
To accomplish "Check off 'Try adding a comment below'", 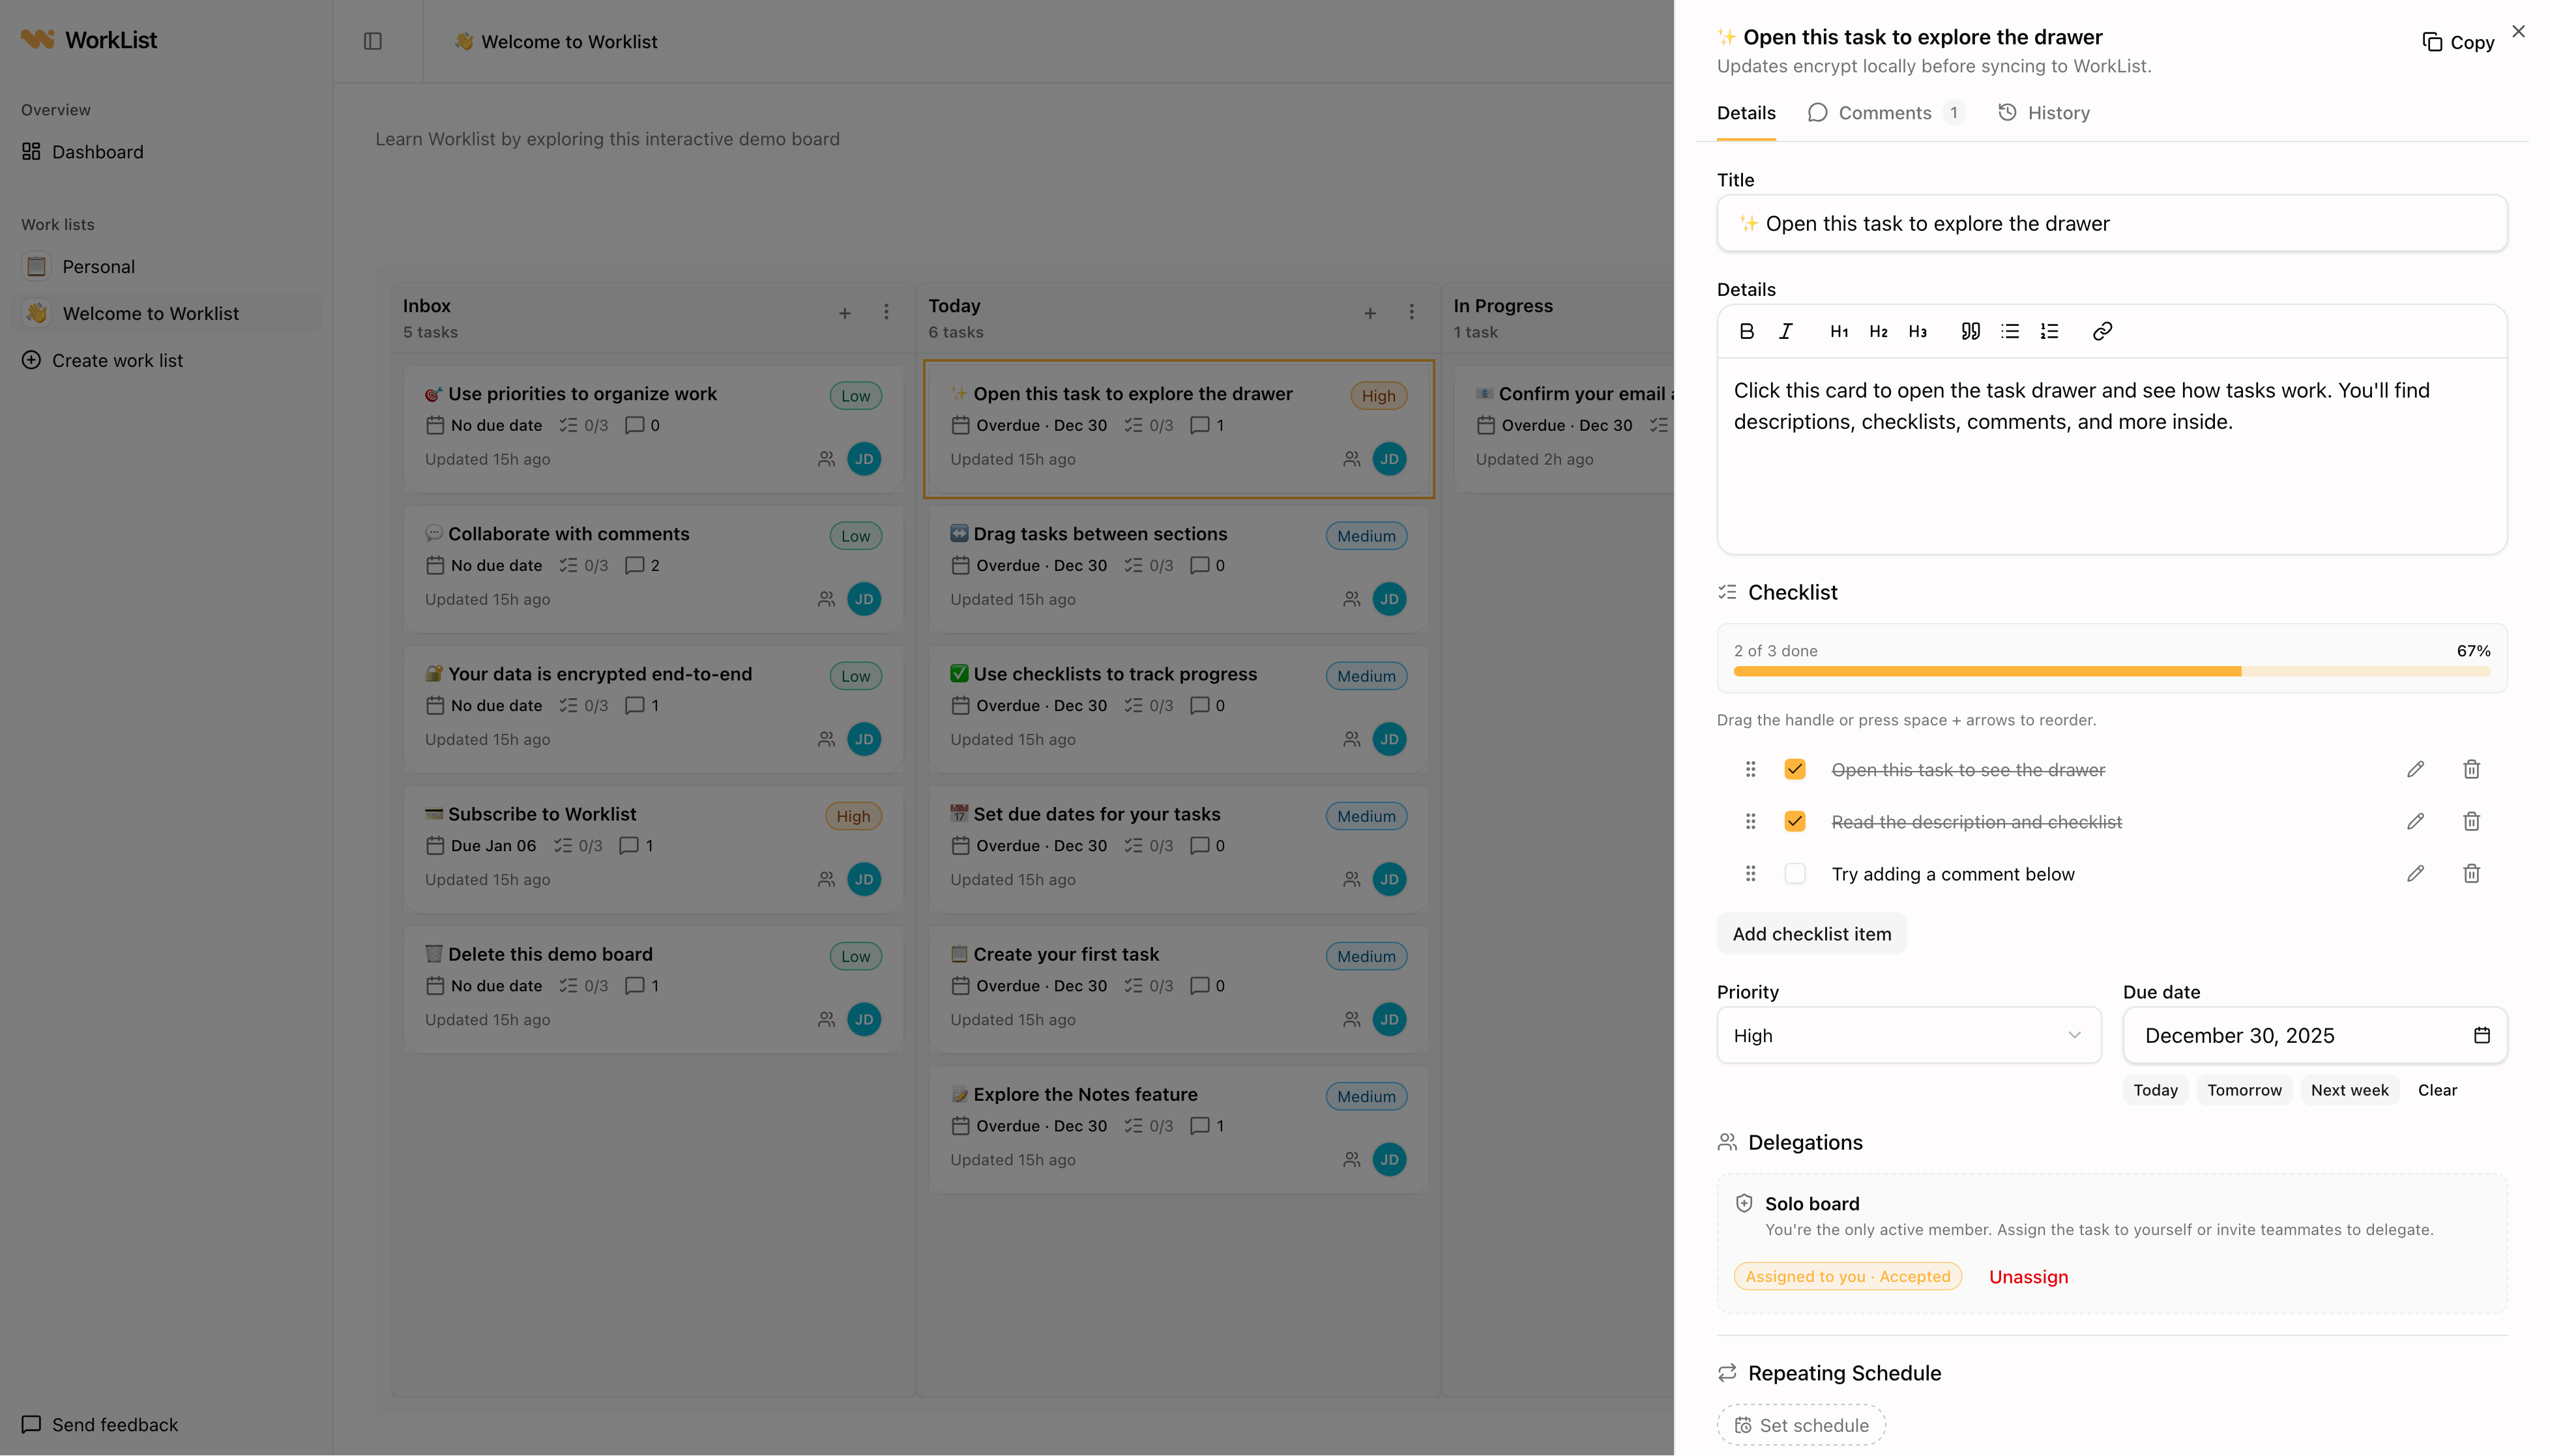I will pyautogui.click(x=1795, y=873).
